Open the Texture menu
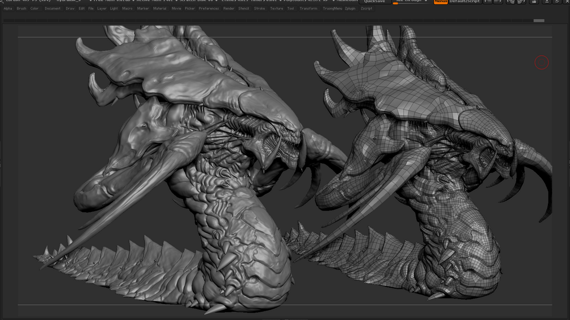Viewport: 570px width, 320px height. click(276, 8)
